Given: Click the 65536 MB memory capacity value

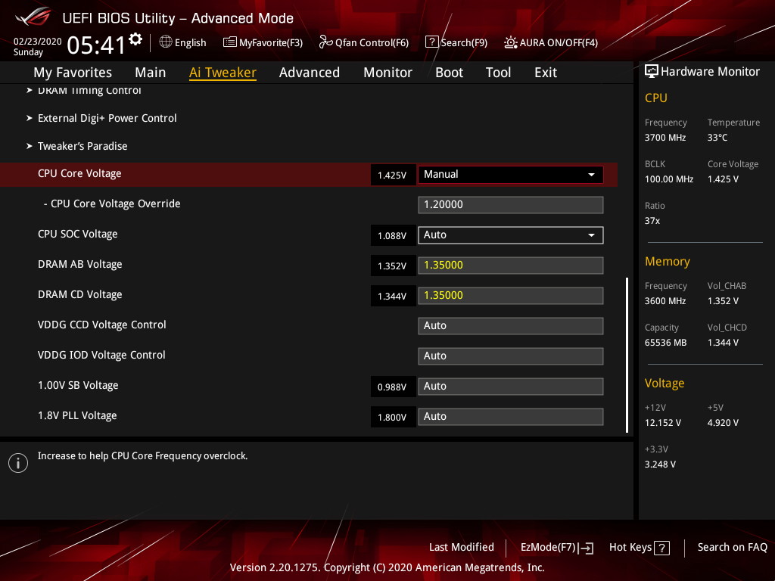Looking at the screenshot, I should [x=666, y=343].
